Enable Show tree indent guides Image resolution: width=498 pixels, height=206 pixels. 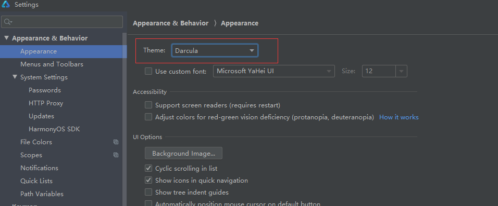(148, 192)
